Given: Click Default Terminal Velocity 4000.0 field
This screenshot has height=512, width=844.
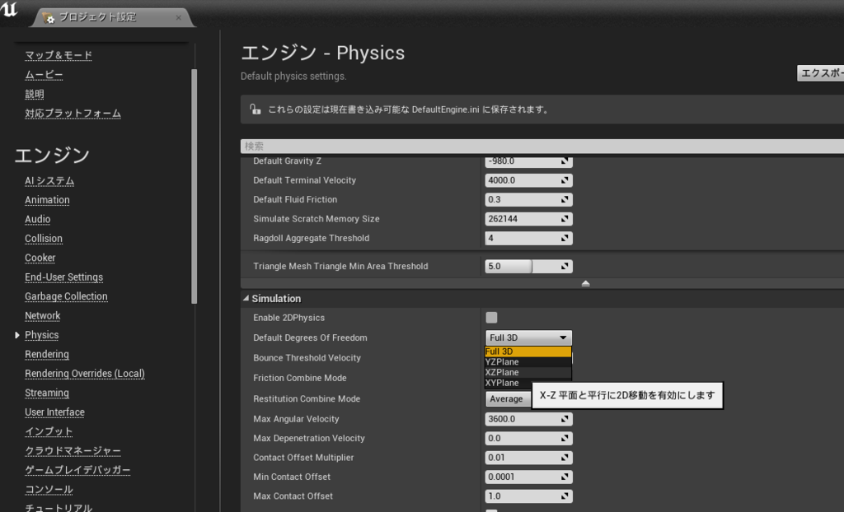Looking at the screenshot, I should click(528, 180).
